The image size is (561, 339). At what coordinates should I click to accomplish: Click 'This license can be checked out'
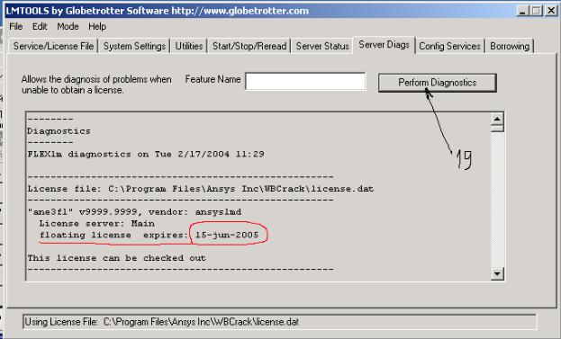point(117,258)
